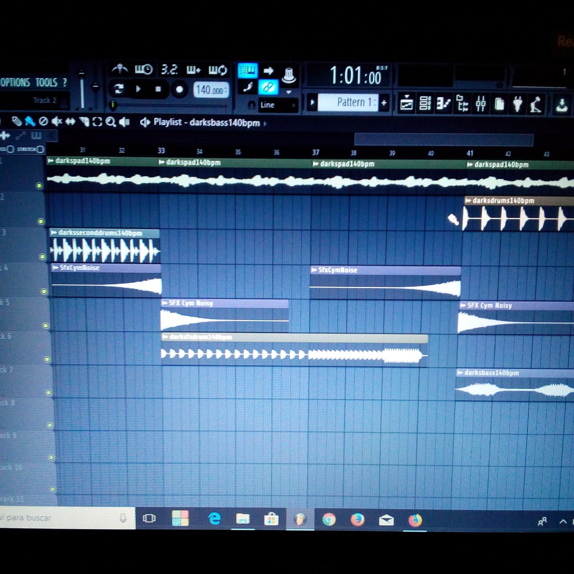Open the Pattern 1 selector

pos(348,102)
